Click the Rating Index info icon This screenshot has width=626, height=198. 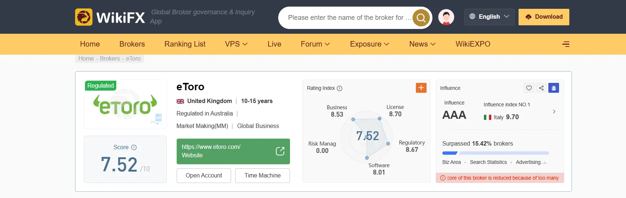340,88
